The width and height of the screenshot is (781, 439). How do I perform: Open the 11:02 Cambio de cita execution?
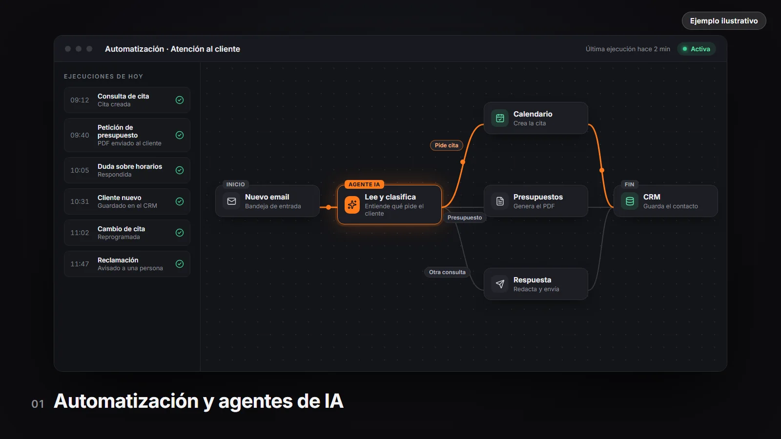click(127, 233)
